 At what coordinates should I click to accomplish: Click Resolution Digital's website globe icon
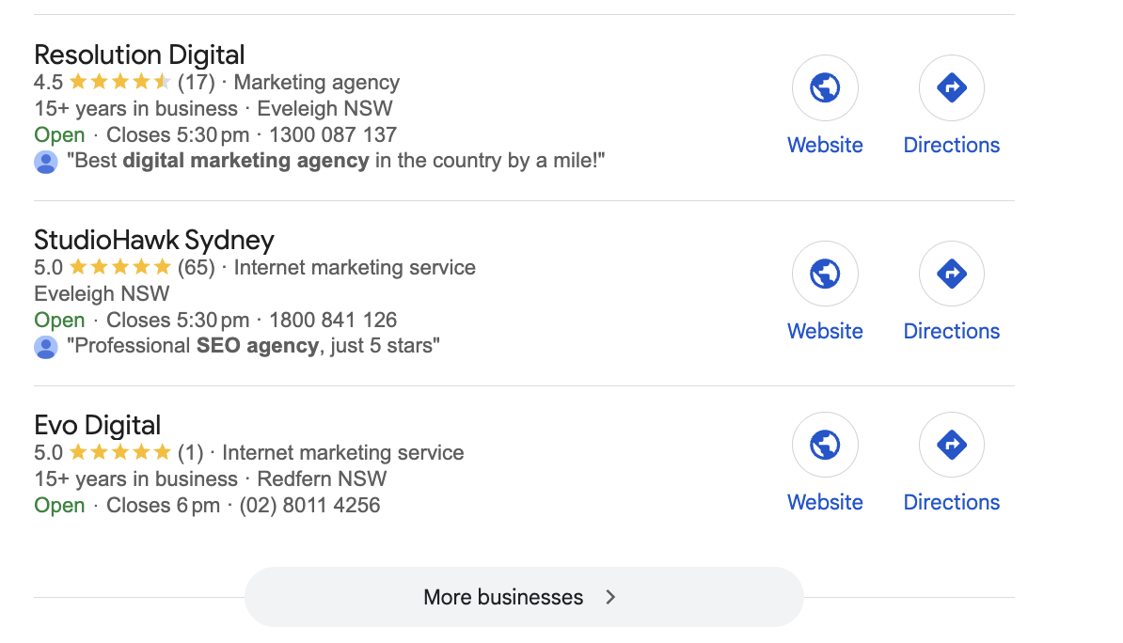click(x=825, y=88)
